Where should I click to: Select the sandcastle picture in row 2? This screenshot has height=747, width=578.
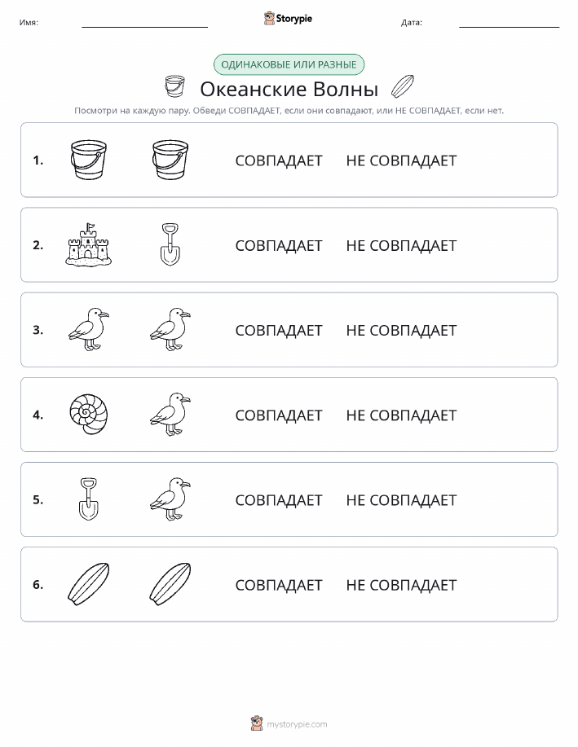(89, 244)
